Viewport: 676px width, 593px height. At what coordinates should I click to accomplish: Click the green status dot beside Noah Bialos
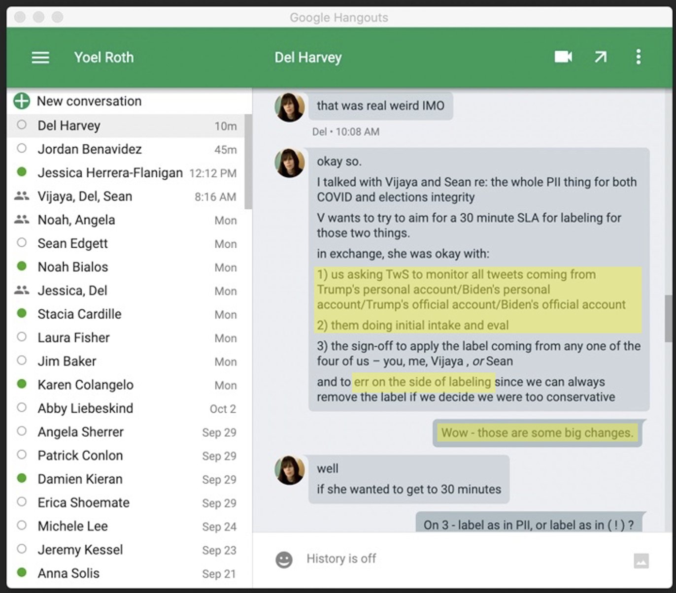point(22,266)
